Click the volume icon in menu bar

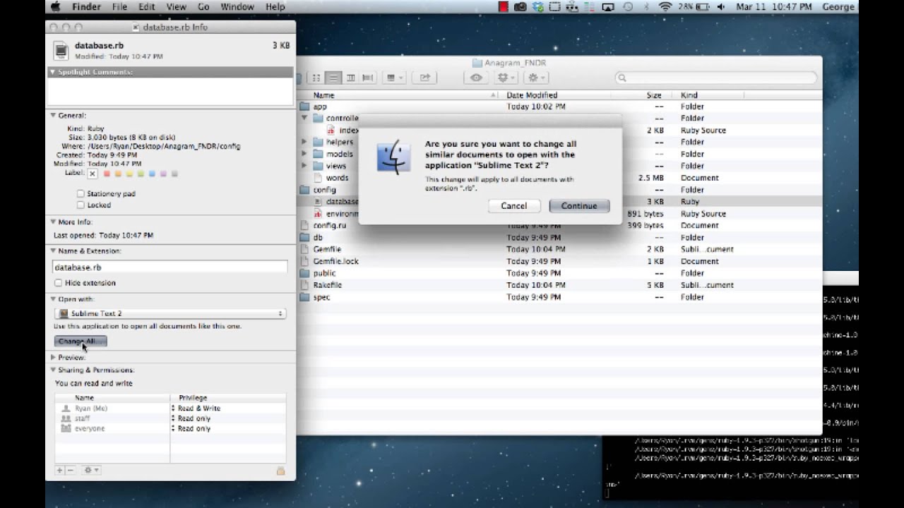coord(721,7)
